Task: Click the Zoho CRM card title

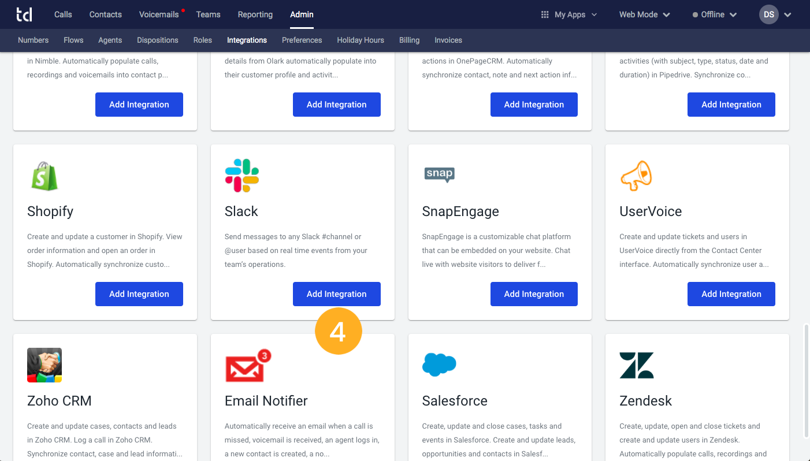Action: [60, 401]
